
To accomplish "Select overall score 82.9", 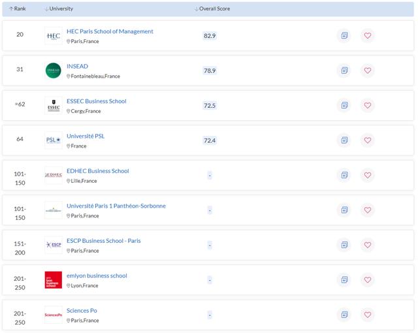I will tap(210, 36).
